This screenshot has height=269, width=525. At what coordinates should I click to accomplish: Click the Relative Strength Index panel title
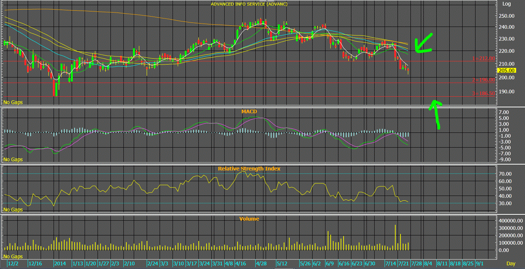click(x=249, y=169)
